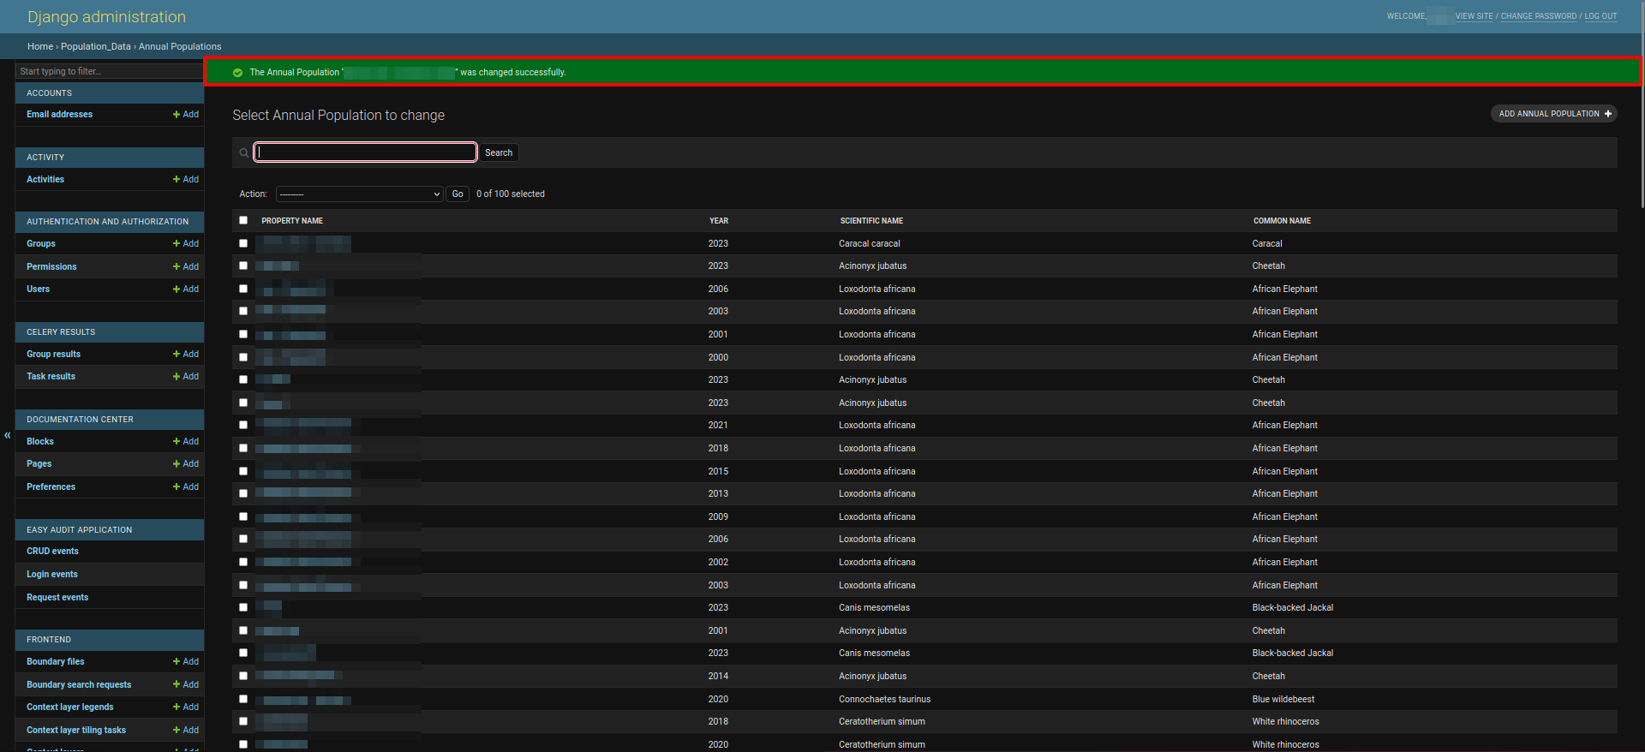The image size is (1645, 752).
Task: Collapse the sidebar with the double-chevron toggle
Action: [x=8, y=435]
